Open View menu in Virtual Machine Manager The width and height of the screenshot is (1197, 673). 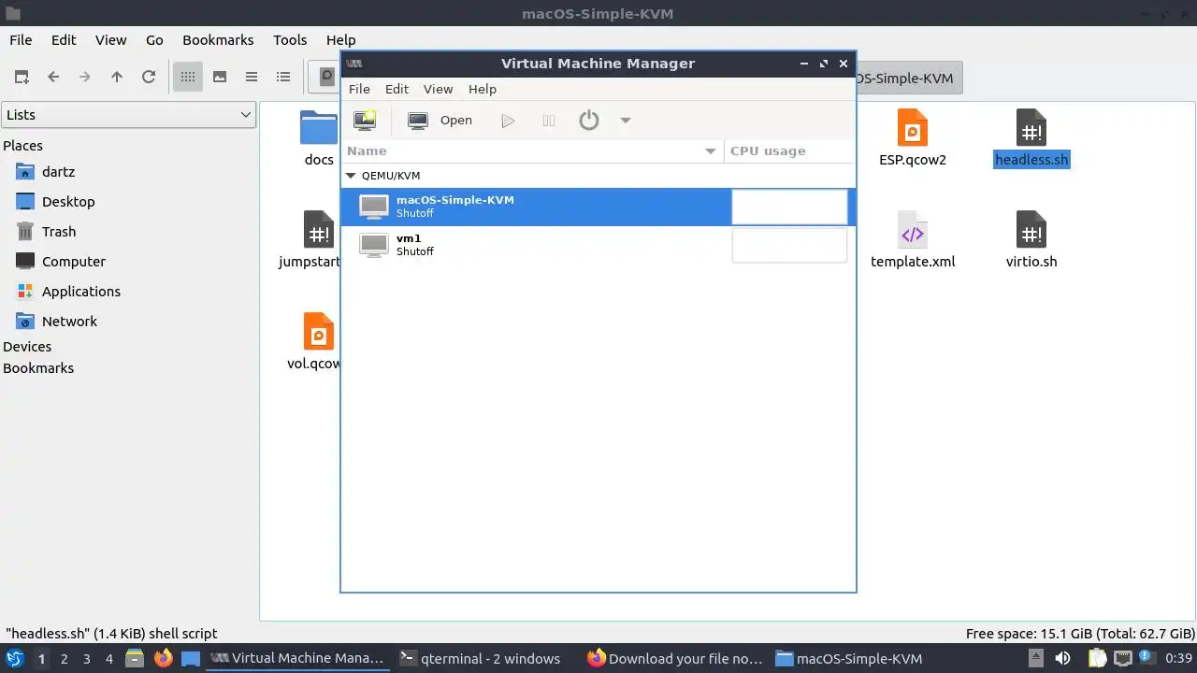pyautogui.click(x=438, y=89)
